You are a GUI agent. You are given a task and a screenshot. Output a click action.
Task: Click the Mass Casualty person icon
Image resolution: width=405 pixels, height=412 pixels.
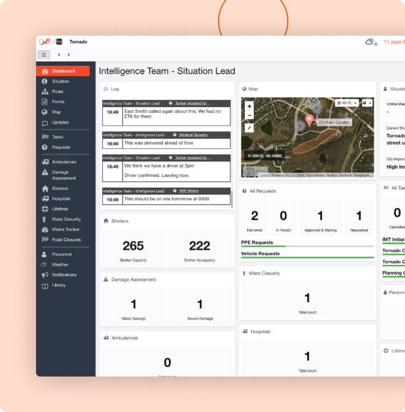coord(44,219)
